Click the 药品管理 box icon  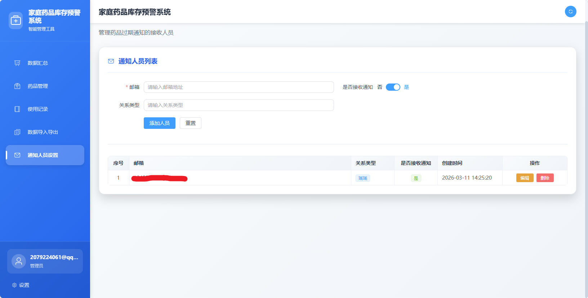tap(17, 86)
